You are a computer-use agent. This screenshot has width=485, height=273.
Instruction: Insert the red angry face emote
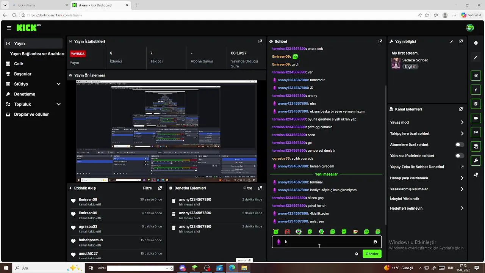[287, 232]
